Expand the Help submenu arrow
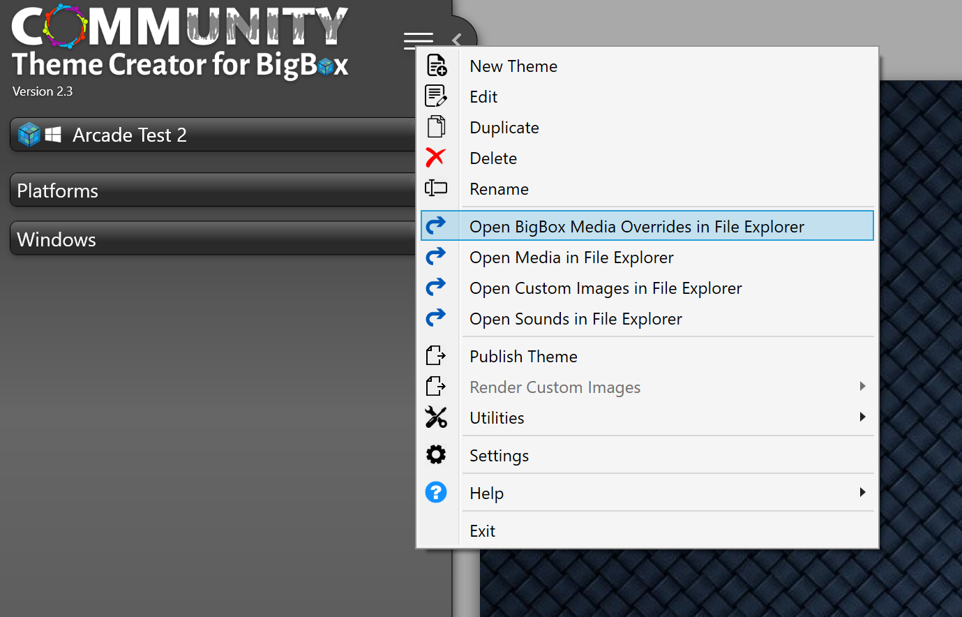This screenshot has width=962, height=617. (863, 492)
